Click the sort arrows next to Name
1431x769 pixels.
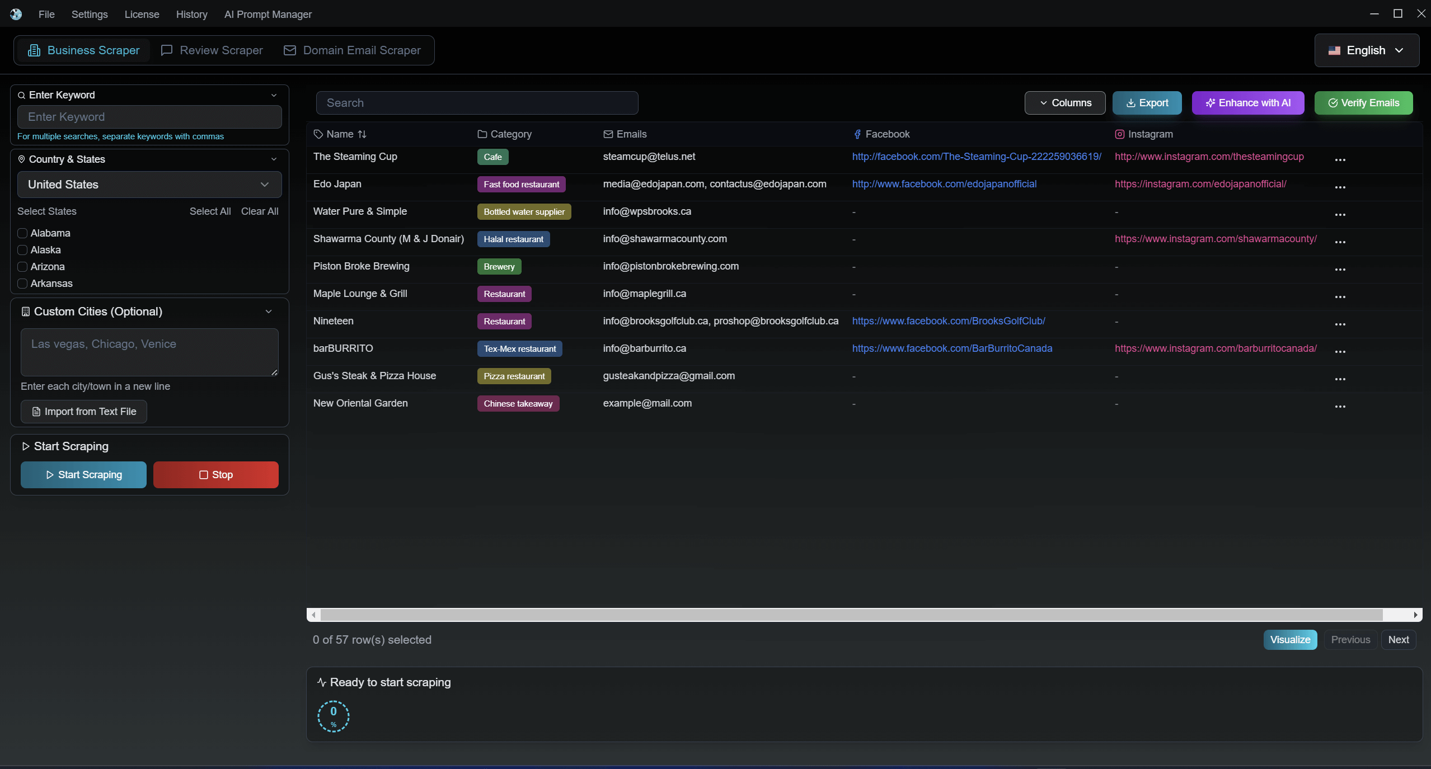[362, 134]
